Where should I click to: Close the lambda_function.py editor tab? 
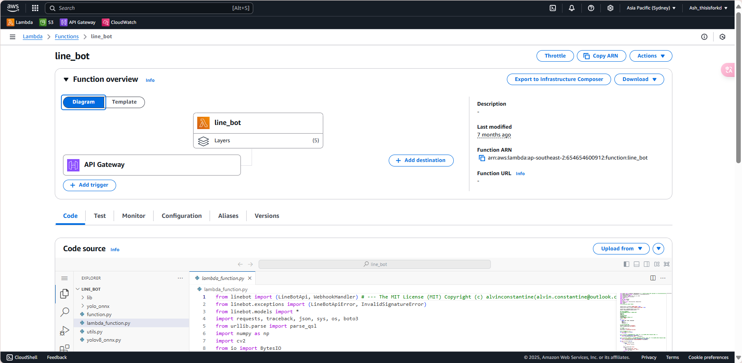(250, 278)
